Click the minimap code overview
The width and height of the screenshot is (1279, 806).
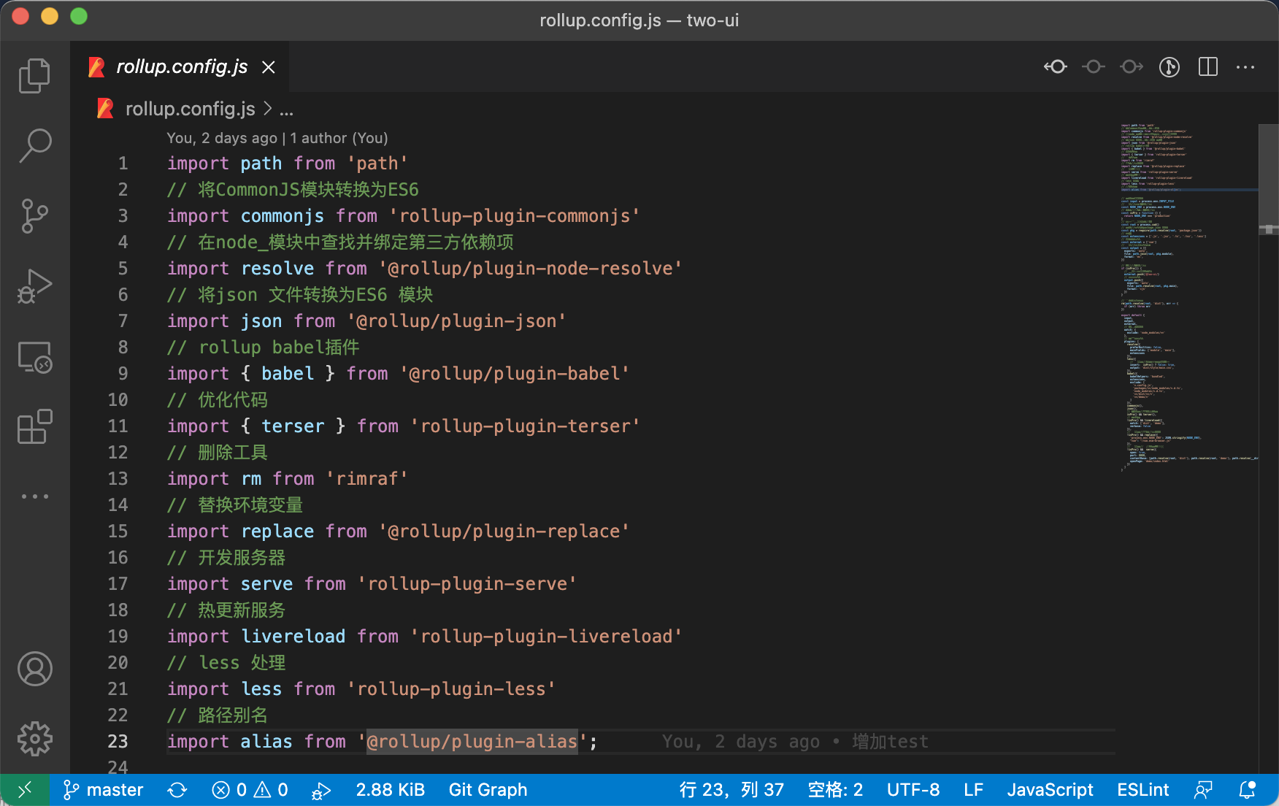click(1188, 298)
